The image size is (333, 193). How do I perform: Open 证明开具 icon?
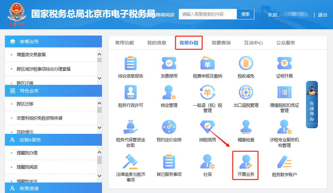[x=284, y=63]
